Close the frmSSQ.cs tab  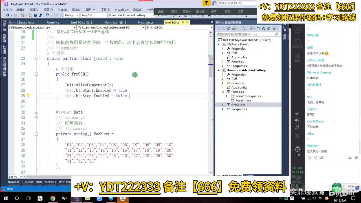(187, 22)
